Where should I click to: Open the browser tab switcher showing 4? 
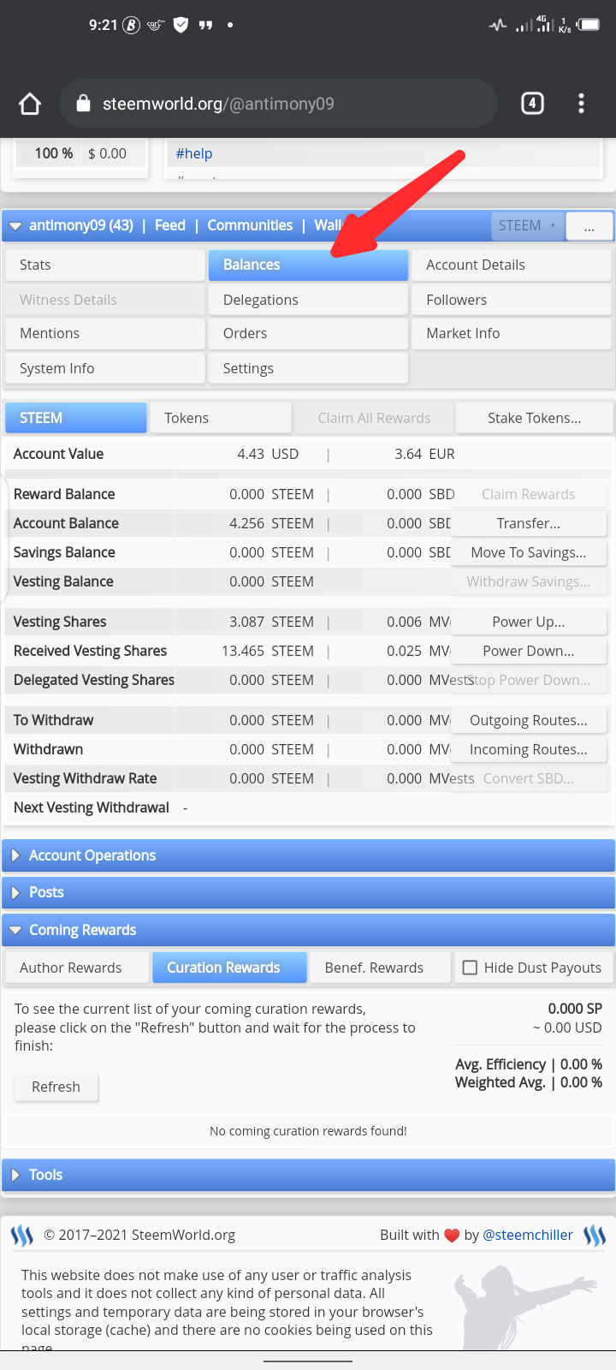point(532,104)
